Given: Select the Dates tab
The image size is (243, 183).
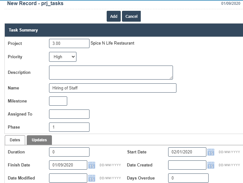Looking at the screenshot, I should click(15, 140).
